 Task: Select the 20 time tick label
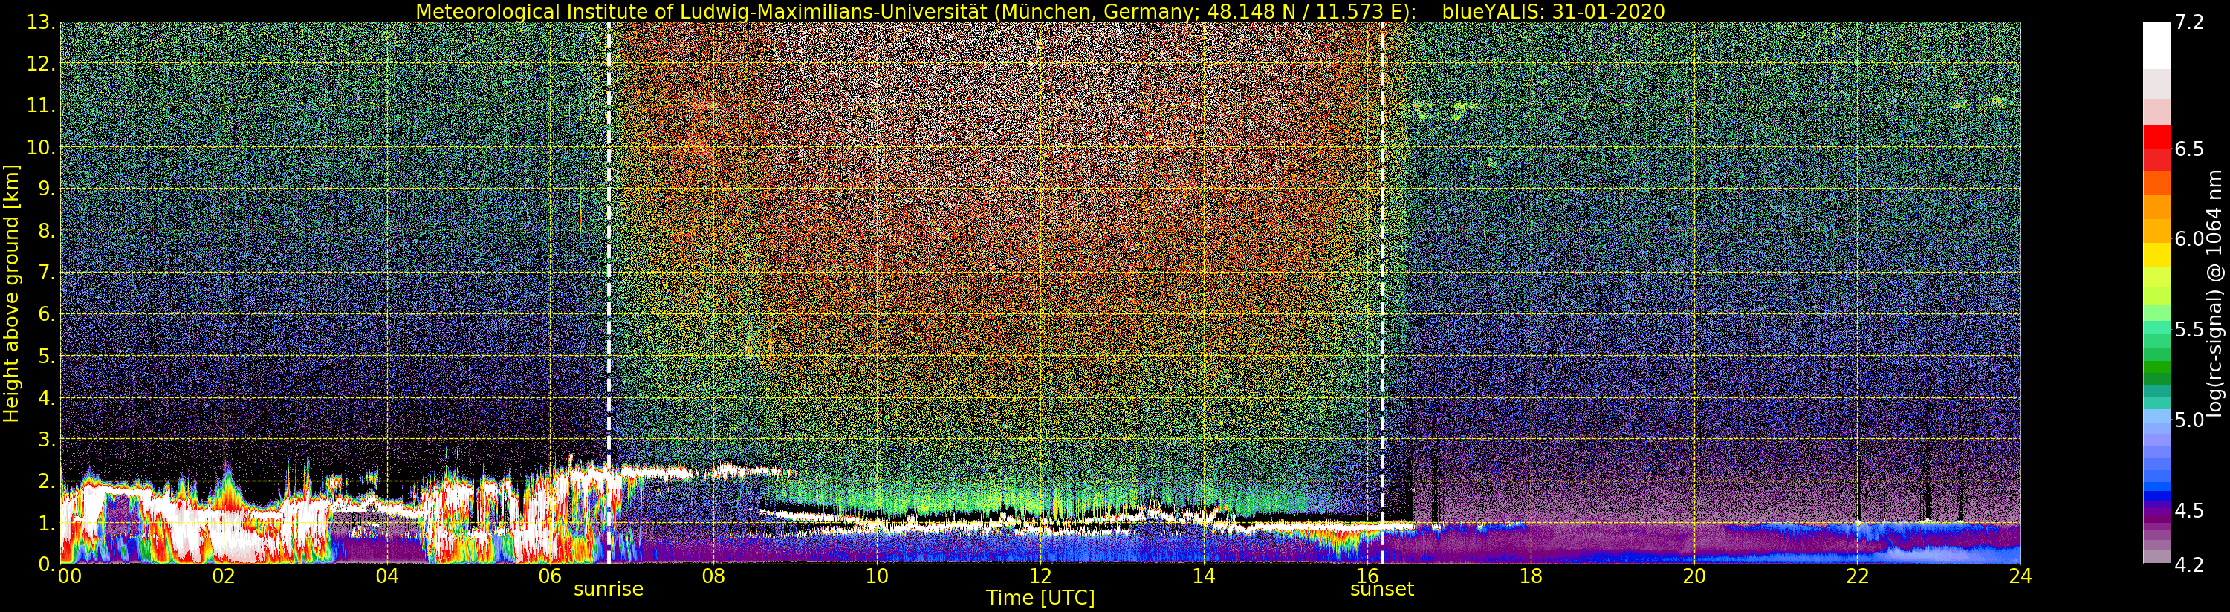(1693, 576)
